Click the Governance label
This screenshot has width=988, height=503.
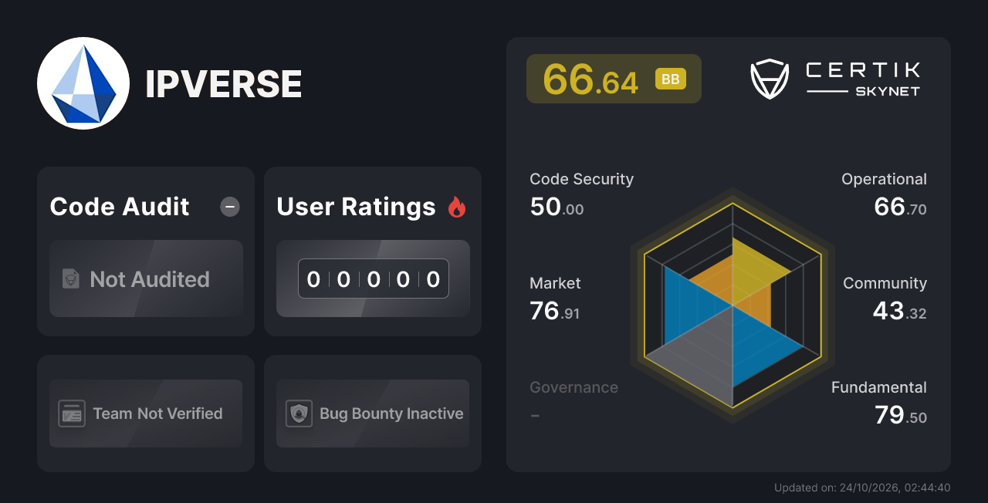[574, 387]
